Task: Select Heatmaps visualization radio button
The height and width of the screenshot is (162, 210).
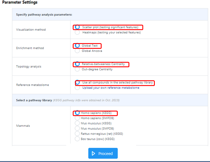Action: [77, 32]
